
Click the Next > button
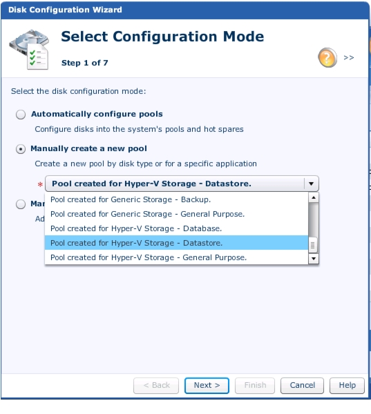pos(207,386)
